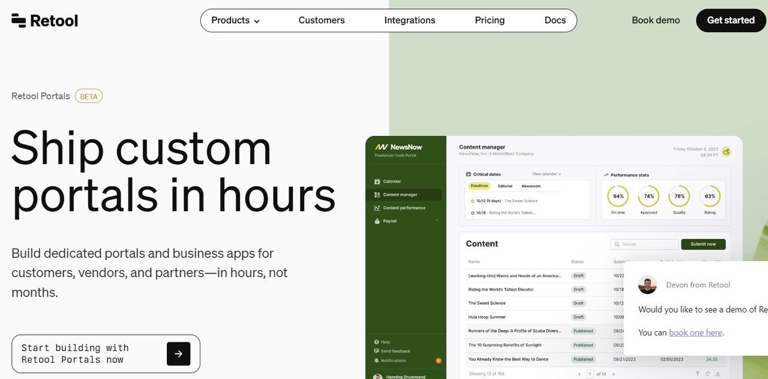The width and height of the screenshot is (768, 379).
Task: Open Content performance chart icon in sidebar
Action: [377, 208]
